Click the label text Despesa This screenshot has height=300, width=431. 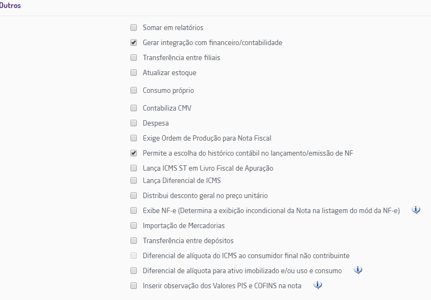156,123
